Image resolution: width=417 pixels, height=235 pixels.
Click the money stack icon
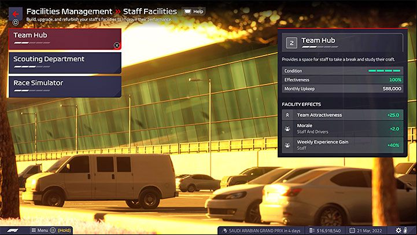312,230
